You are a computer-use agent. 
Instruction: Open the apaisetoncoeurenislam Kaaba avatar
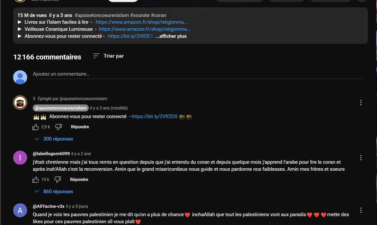point(20,103)
